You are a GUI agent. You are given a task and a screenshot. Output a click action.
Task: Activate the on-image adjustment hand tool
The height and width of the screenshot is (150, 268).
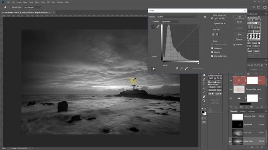(153, 69)
